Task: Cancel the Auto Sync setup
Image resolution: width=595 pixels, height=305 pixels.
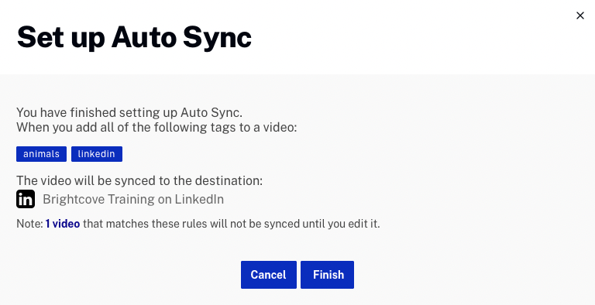Action: point(269,275)
